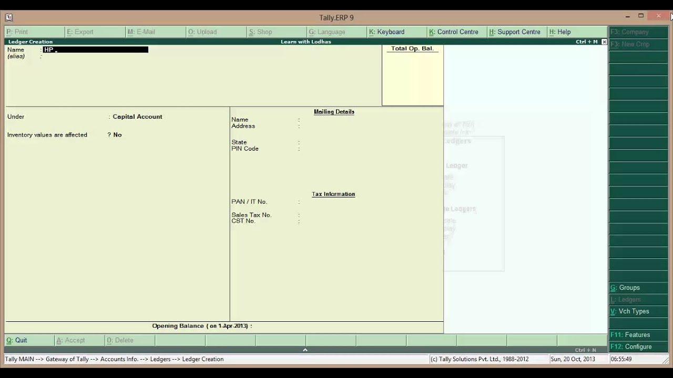Screen dimensions: 673x378
Task: Open the Control Centre
Action: pyautogui.click(x=457, y=32)
